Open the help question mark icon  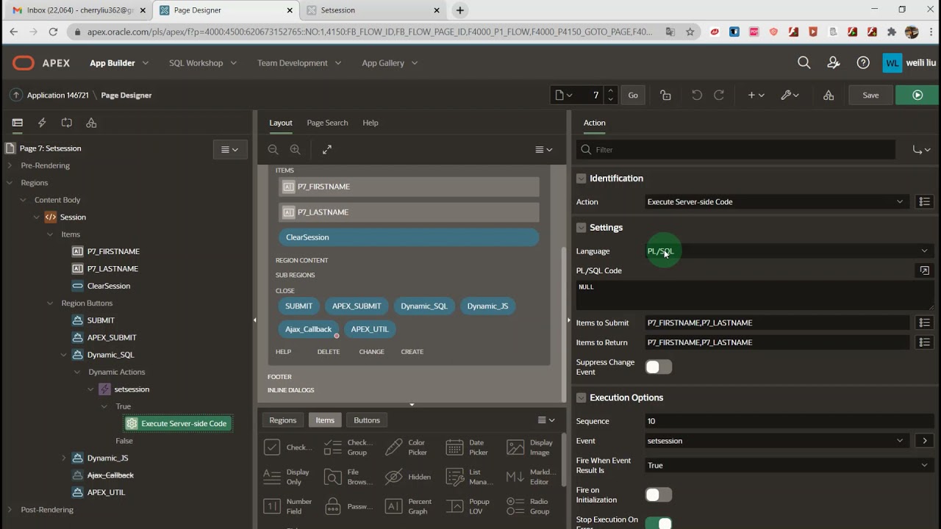pos(863,63)
